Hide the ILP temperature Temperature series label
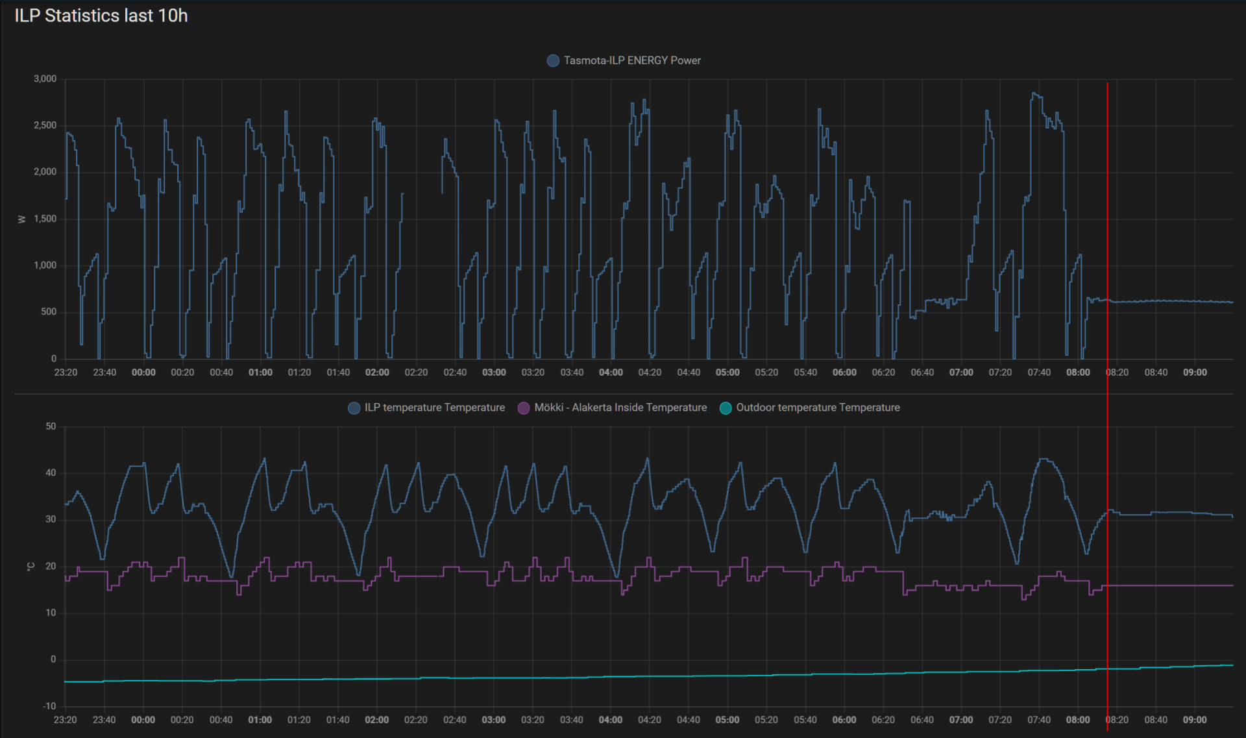 coord(434,408)
